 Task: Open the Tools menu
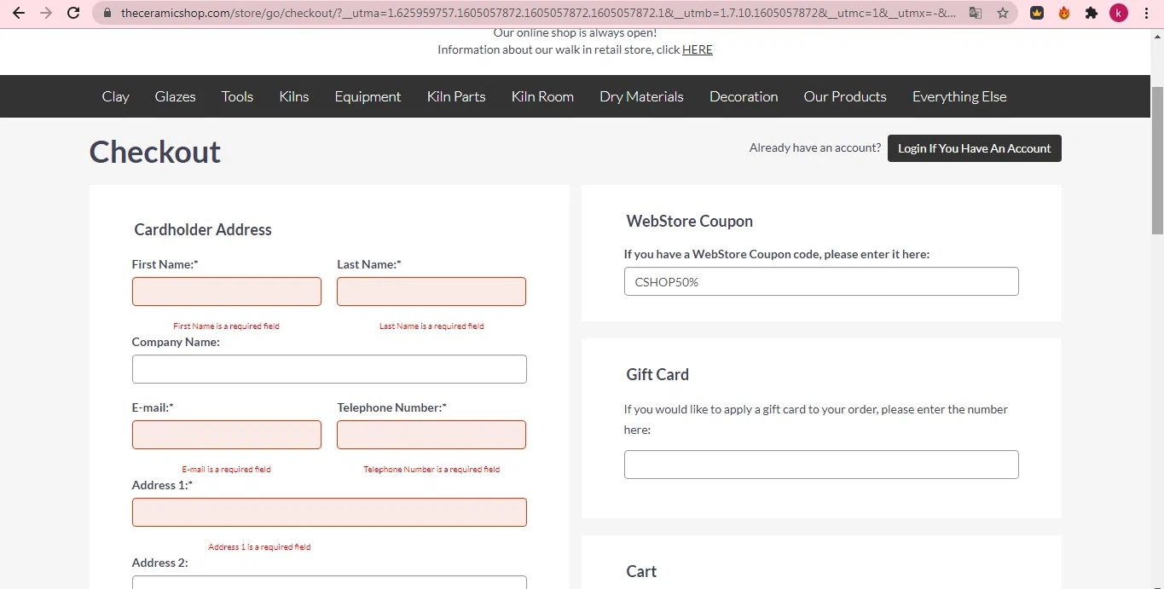(237, 96)
